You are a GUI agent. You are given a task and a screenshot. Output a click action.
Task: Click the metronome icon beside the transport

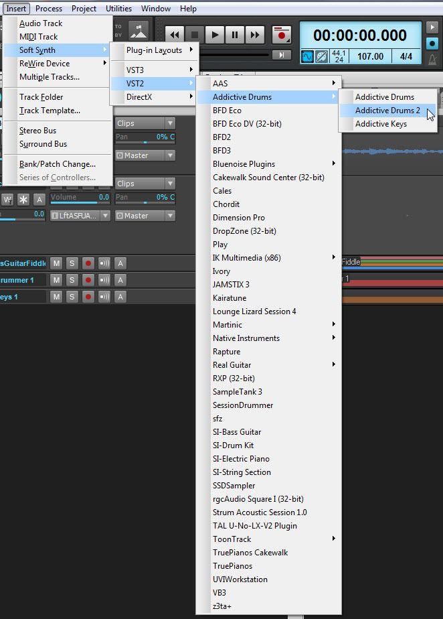point(432,59)
